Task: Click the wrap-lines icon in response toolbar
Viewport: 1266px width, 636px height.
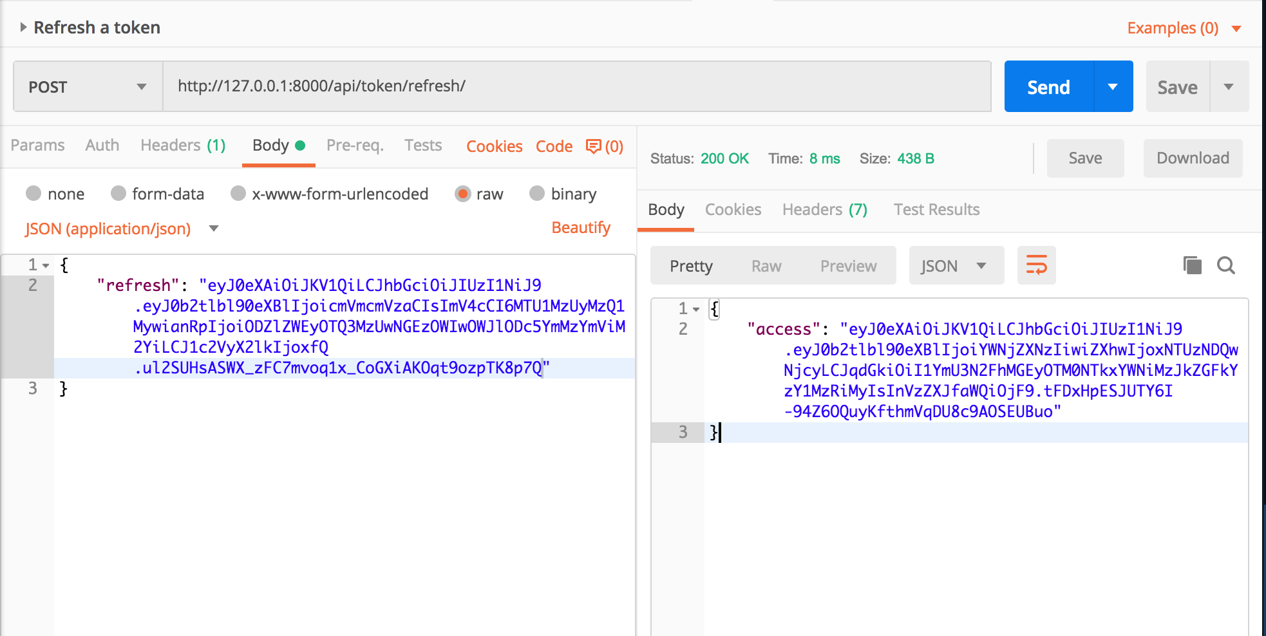Action: coord(1036,265)
